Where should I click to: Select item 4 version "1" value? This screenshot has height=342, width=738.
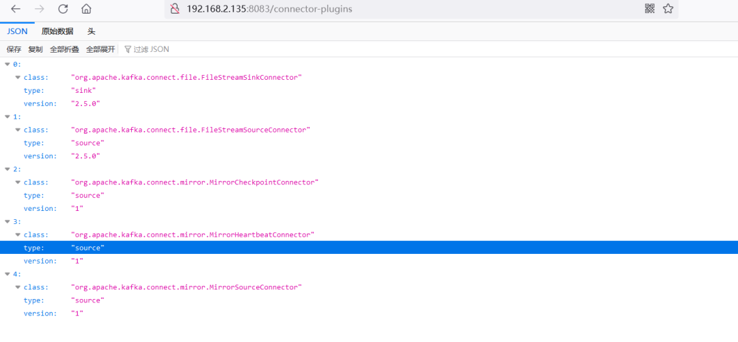point(77,313)
